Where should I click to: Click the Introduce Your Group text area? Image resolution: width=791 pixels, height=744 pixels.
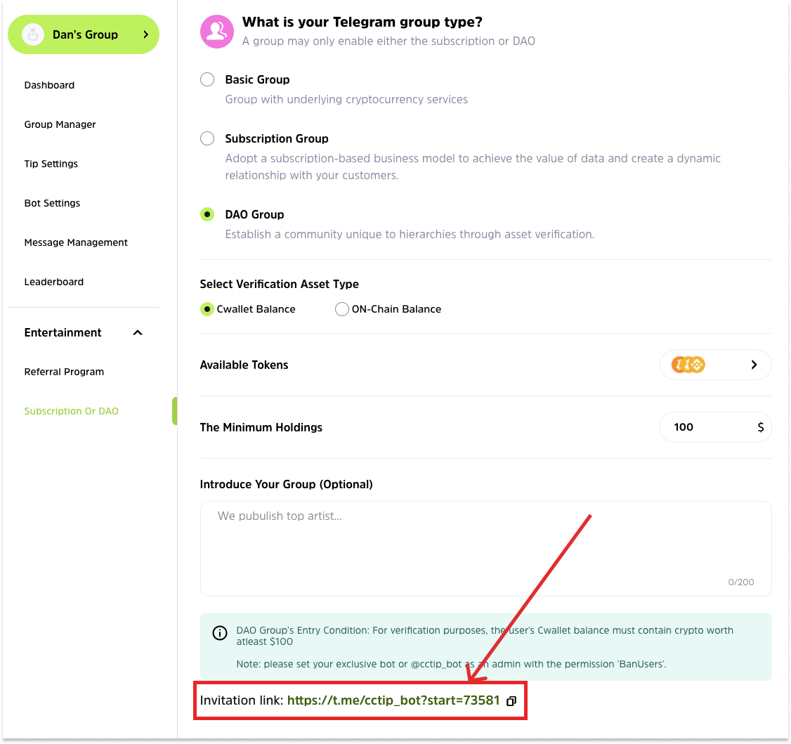click(x=485, y=548)
